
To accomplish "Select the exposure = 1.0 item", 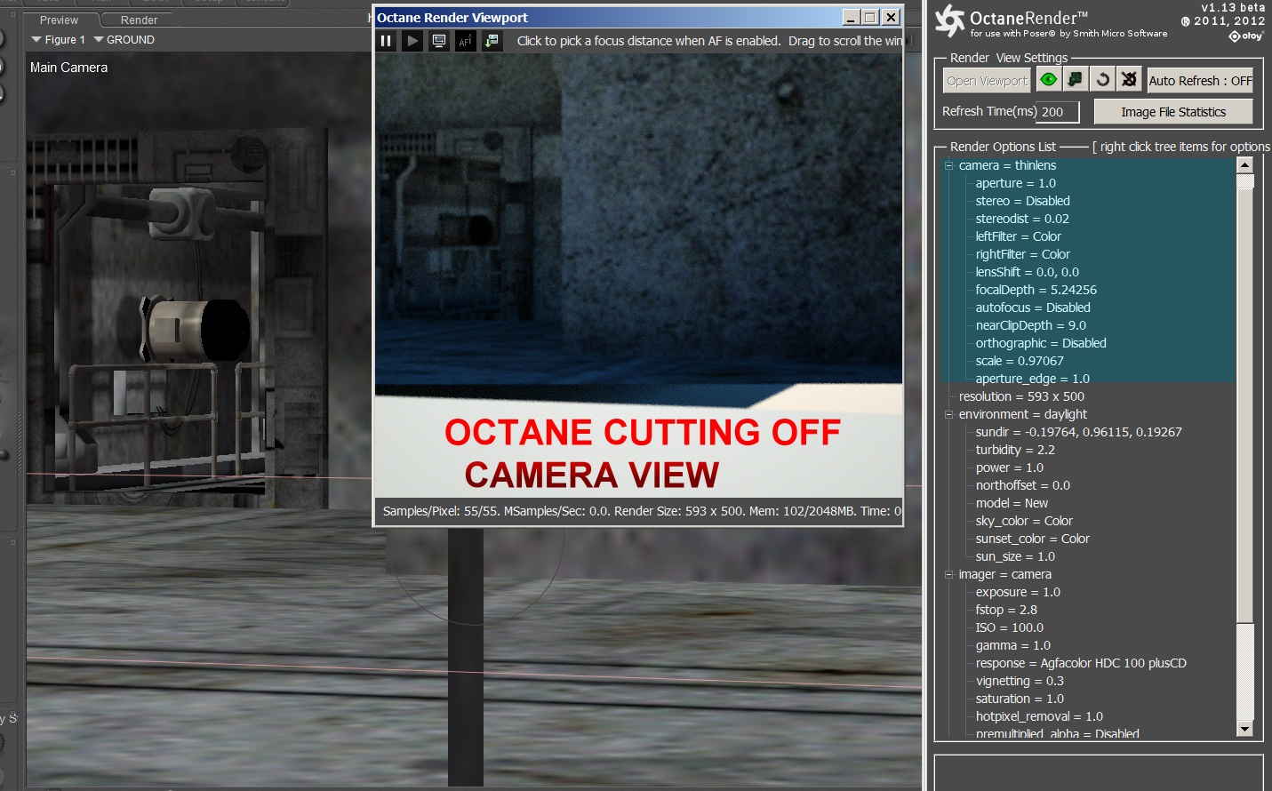I will click(x=1018, y=592).
